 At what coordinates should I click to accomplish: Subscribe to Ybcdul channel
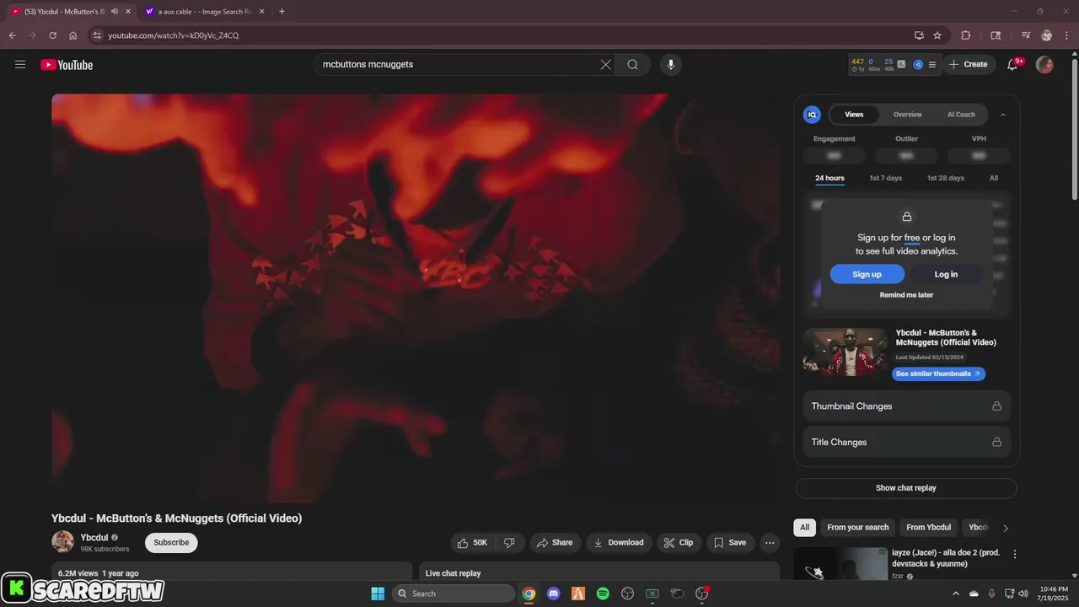pyautogui.click(x=171, y=543)
